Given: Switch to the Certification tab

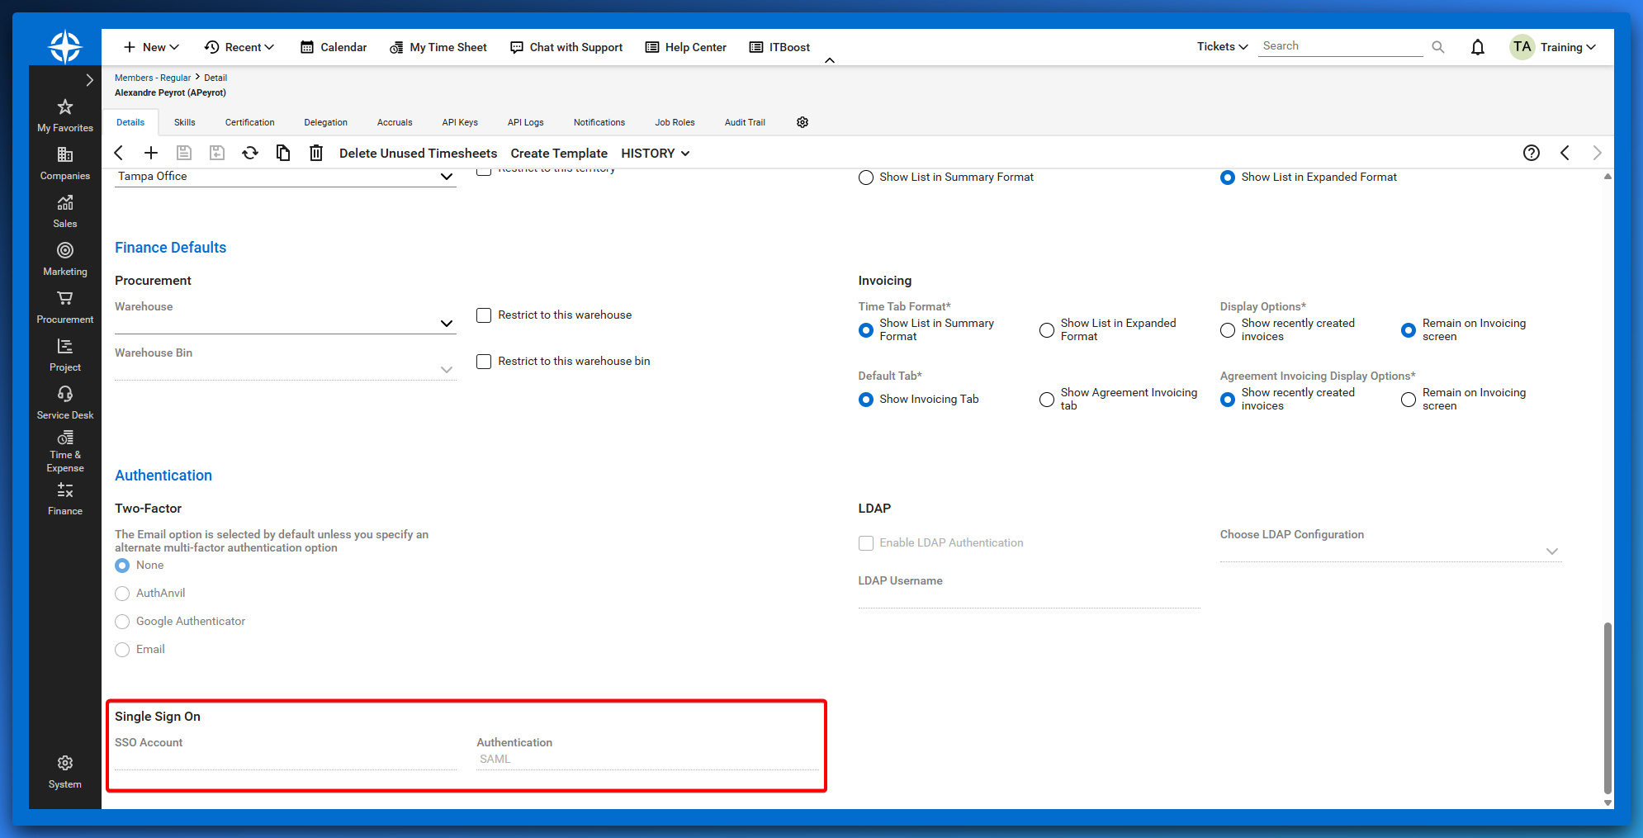Looking at the screenshot, I should (x=249, y=122).
